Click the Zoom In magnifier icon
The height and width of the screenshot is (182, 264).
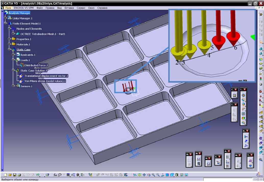coord(153,175)
